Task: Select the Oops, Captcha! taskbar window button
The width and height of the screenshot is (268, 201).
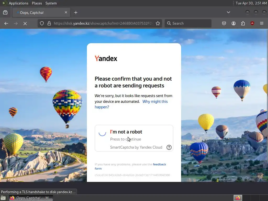Action: (31, 198)
